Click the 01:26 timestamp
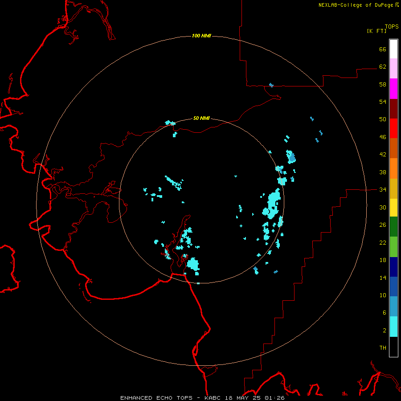Viewport: 401px width, 401px height. point(274,398)
